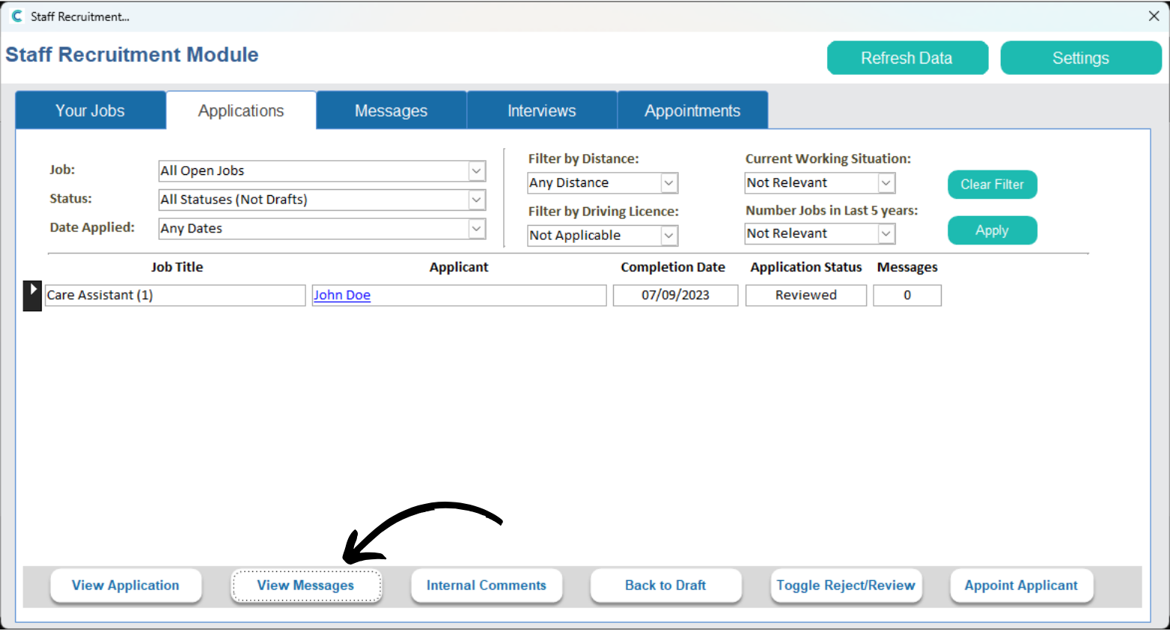Click the Application Status column header
1170x631 pixels.
point(806,267)
